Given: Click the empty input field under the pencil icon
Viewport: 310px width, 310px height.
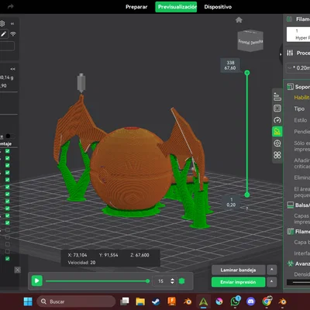Looking at the screenshot, I should [x=7, y=46].
